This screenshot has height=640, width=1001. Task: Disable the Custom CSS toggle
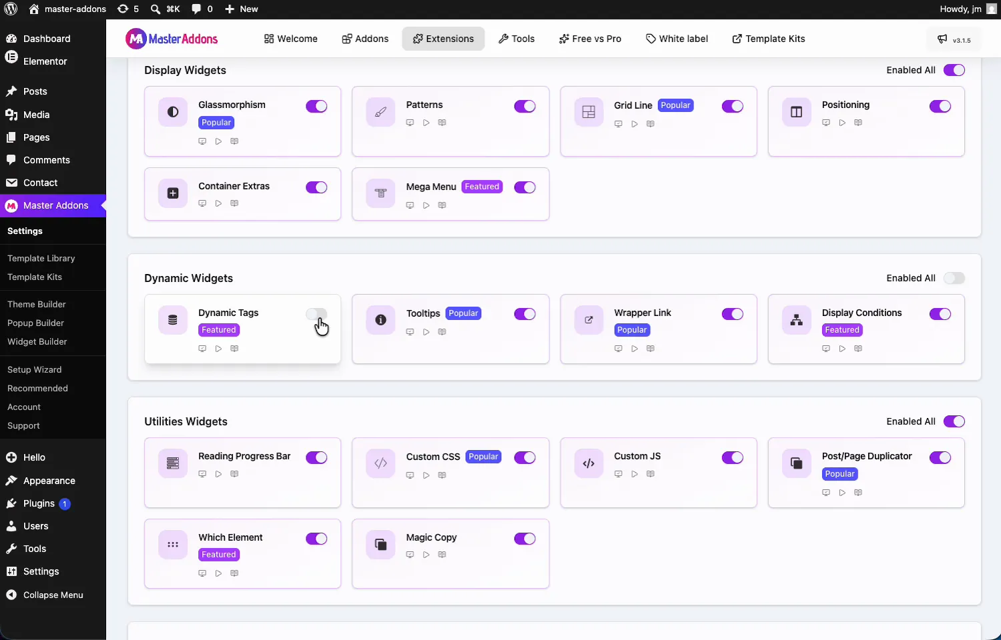525,457
